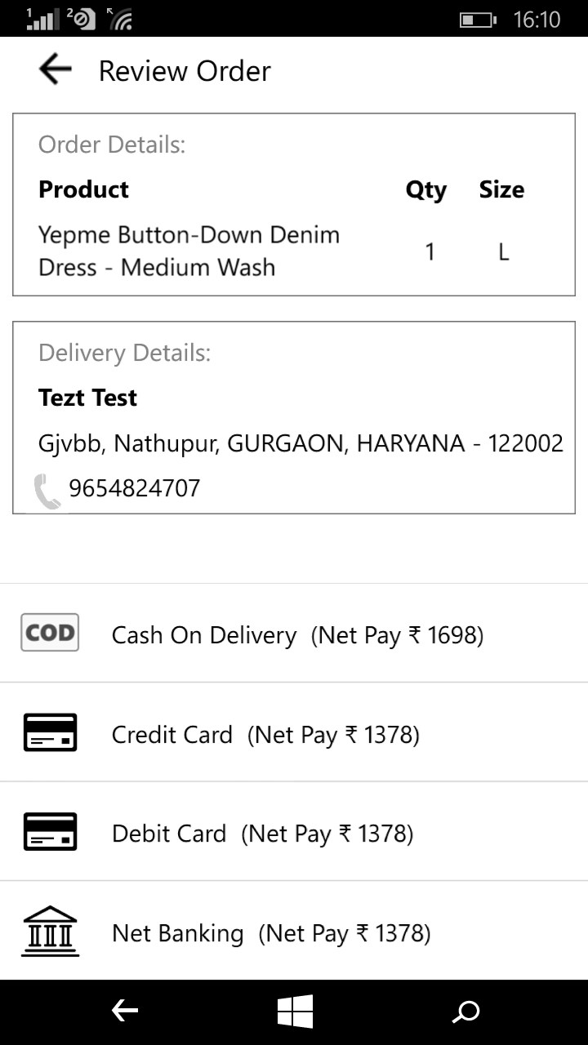Screen dimensions: 588x1045
Task: Open Windows Start from navigation bar
Action: pyautogui.click(x=295, y=1012)
